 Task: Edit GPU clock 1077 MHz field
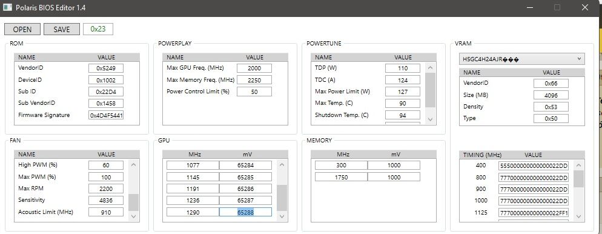pos(193,165)
